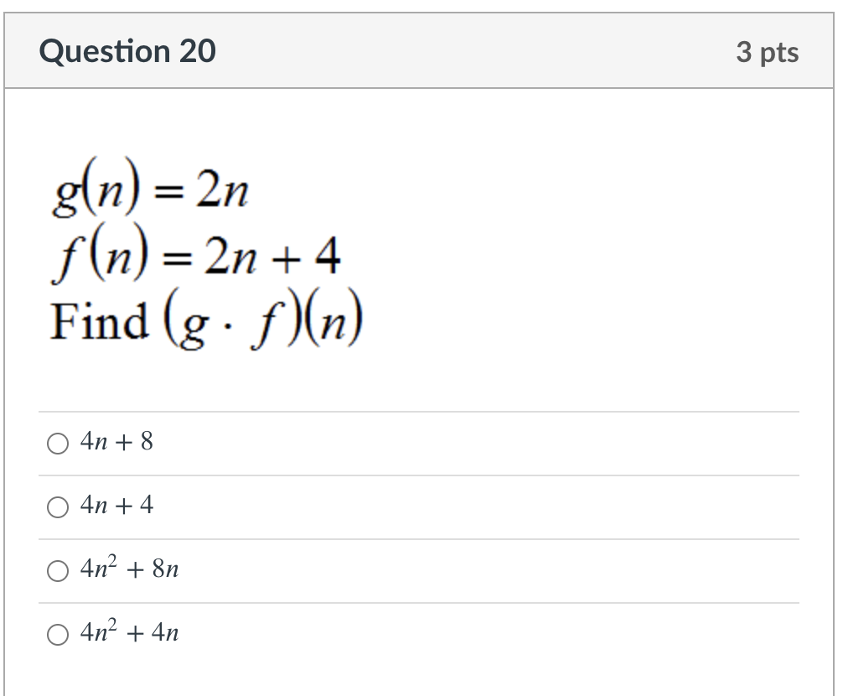The width and height of the screenshot is (843, 696).
Task: Select the radio button for 4n² + 4n
Action: (57, 634)
